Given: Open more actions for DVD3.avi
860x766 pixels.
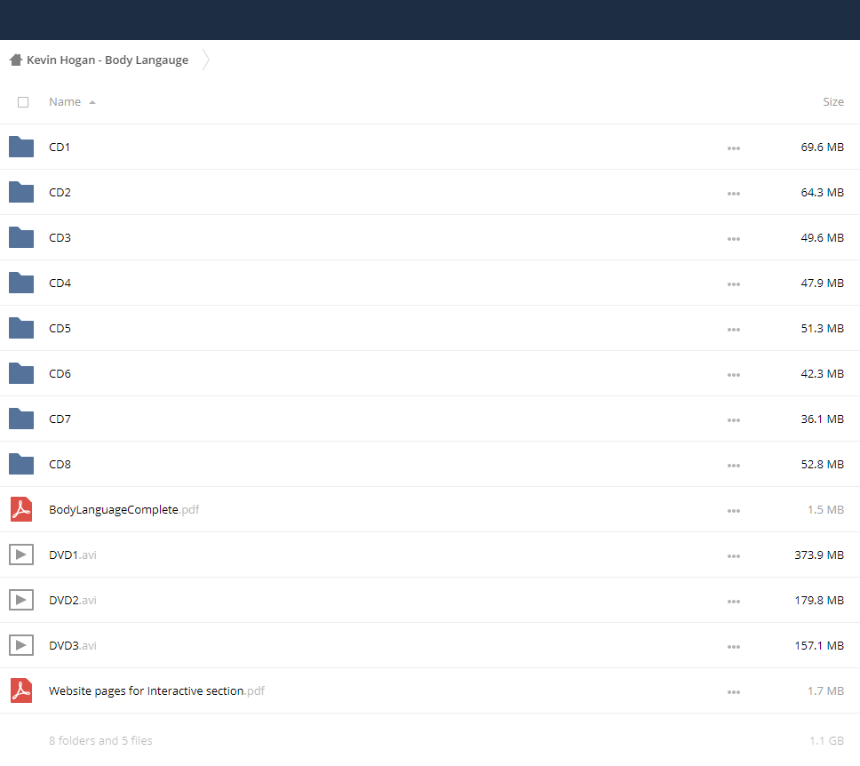Looking at the screenshot, I should (734, 647).
